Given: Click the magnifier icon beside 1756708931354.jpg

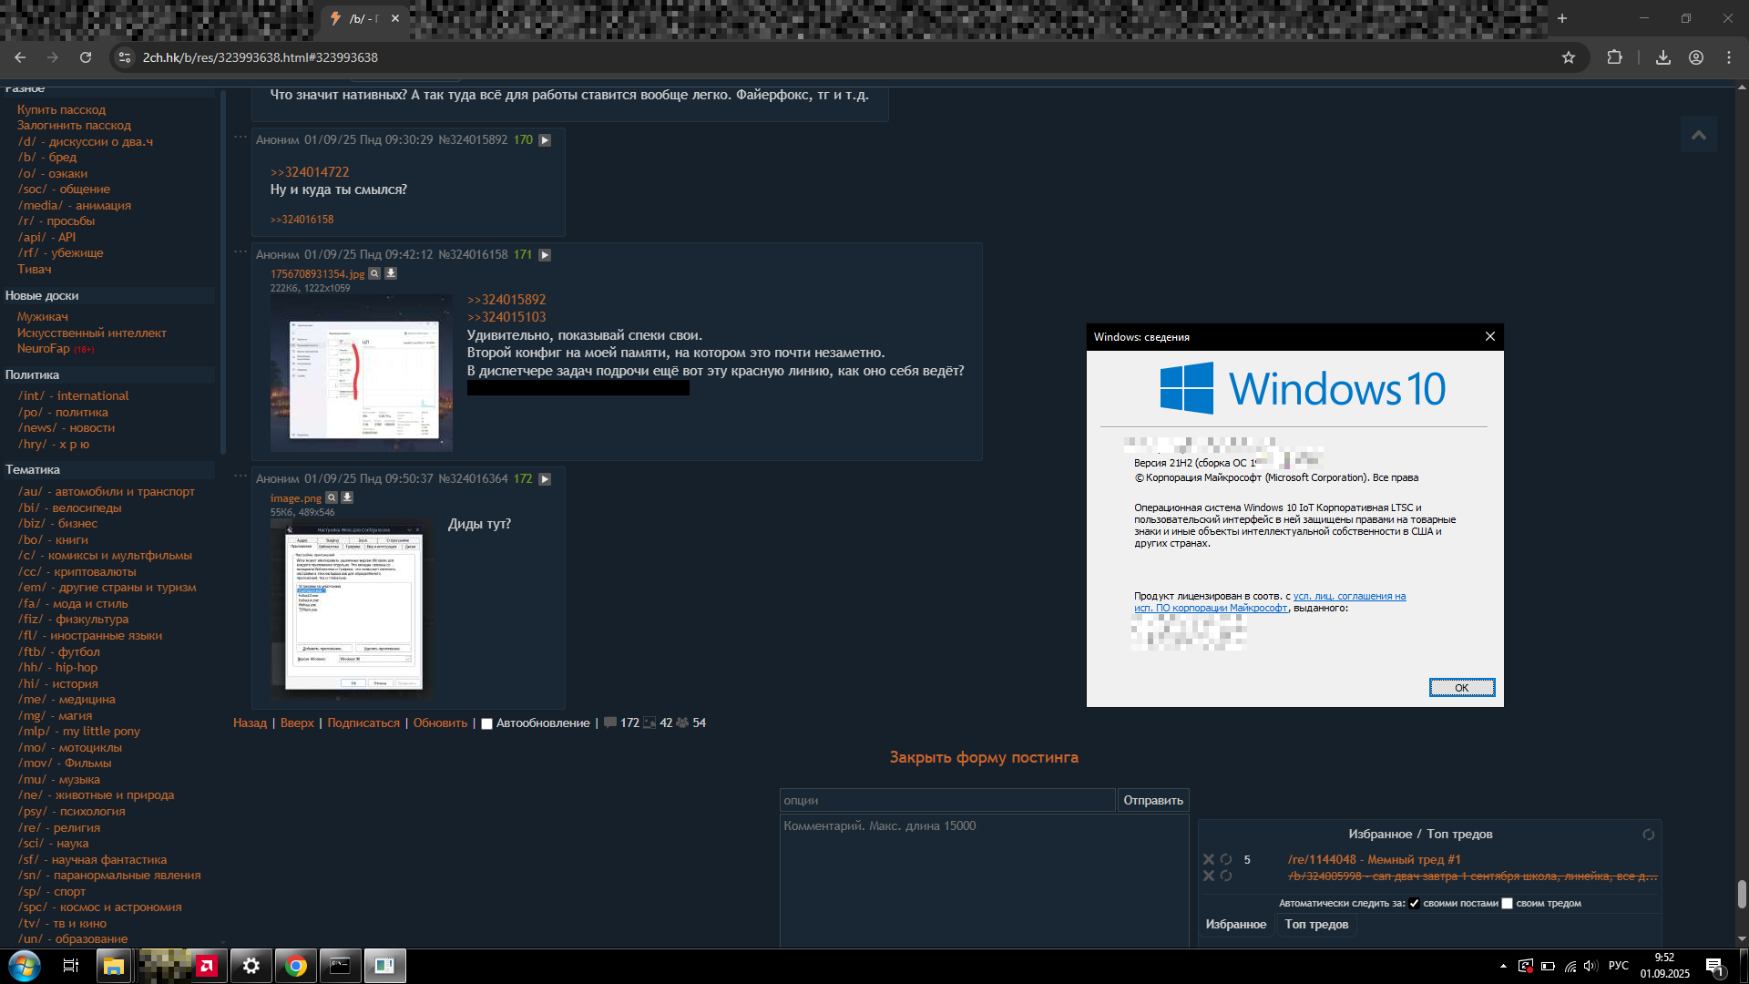Looking at the screenshot, I should pyautogui.click(x=374, y=273).
